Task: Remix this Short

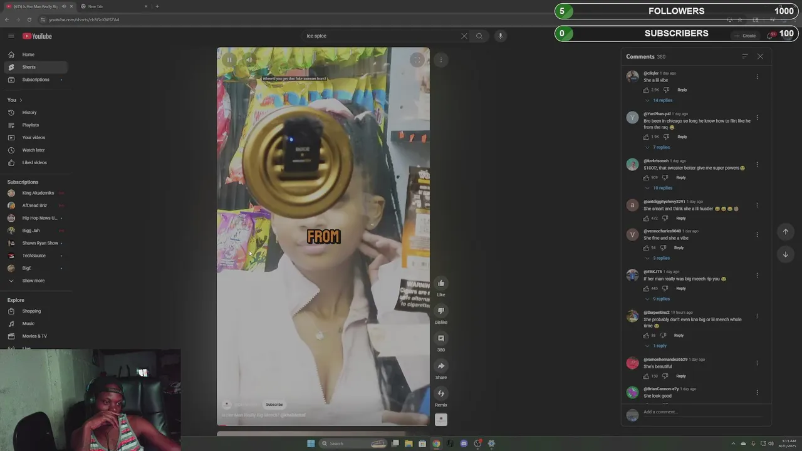Action: pos(441,393)
